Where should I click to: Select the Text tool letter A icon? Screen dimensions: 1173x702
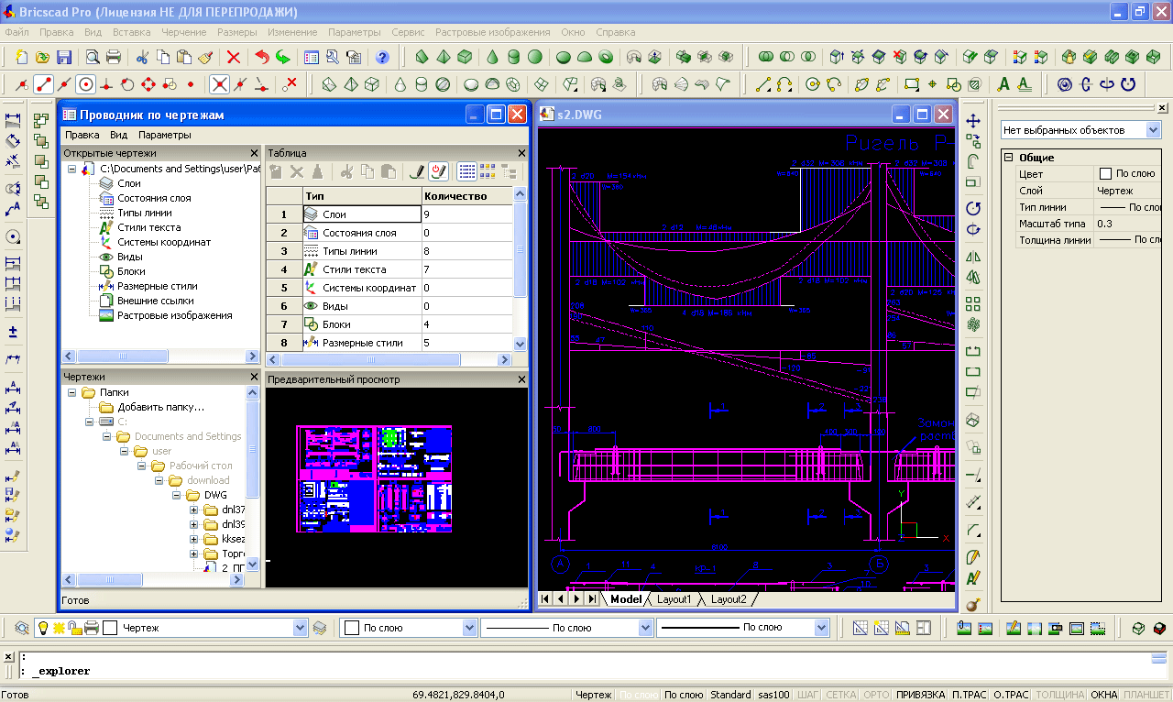tap(1003, 84)
